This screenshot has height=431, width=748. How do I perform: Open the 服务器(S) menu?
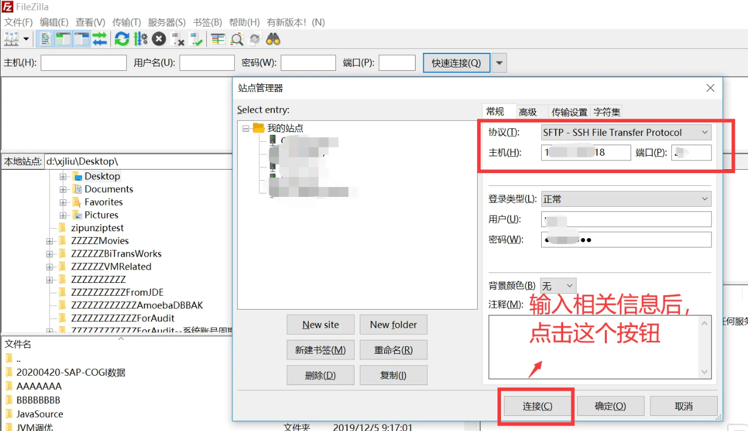tap(167, 22)
